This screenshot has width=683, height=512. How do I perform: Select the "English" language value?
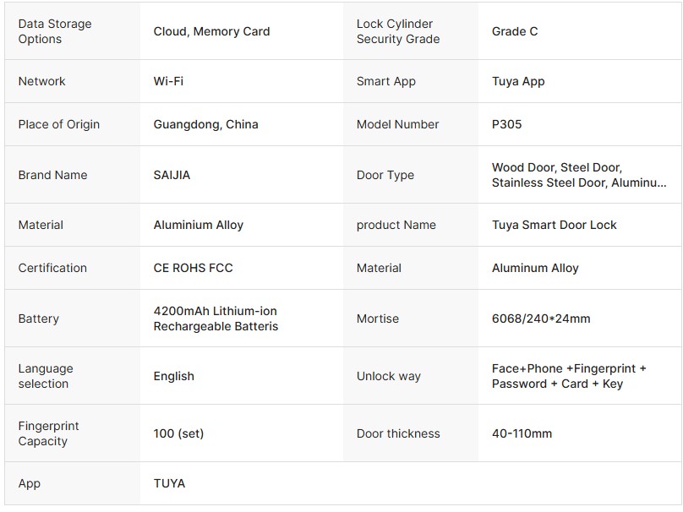click(x=173, y=376)
